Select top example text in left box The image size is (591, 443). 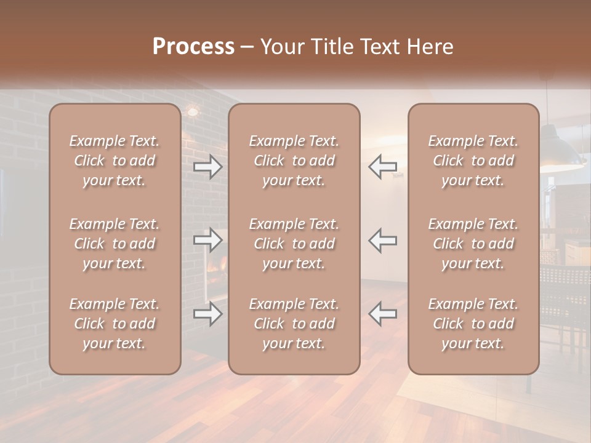(115, 161)
